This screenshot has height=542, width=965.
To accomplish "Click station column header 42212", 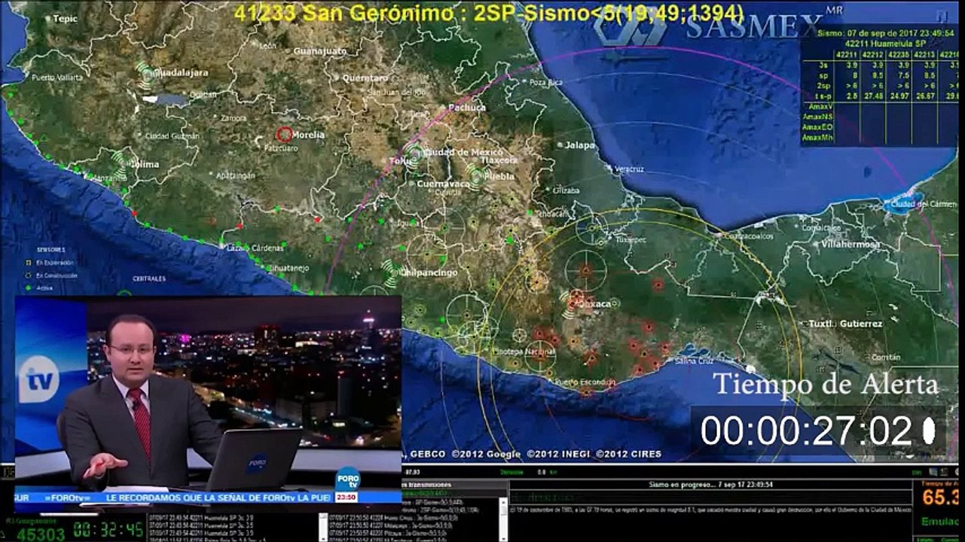I will 873,54.
